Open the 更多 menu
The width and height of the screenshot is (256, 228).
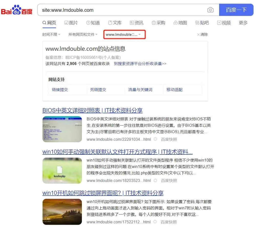point(243,23)
